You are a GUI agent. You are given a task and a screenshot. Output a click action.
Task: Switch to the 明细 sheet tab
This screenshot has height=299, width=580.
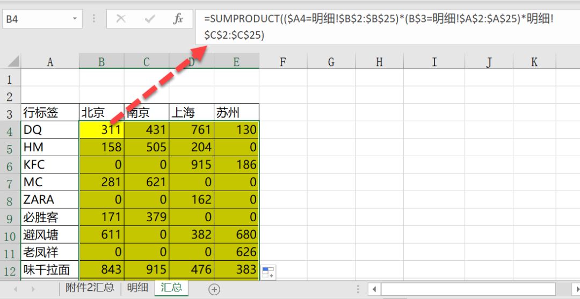coord(137,288)
